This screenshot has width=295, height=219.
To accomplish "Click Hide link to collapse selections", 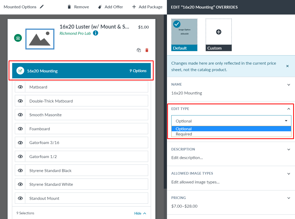I will tap(140, 213).
